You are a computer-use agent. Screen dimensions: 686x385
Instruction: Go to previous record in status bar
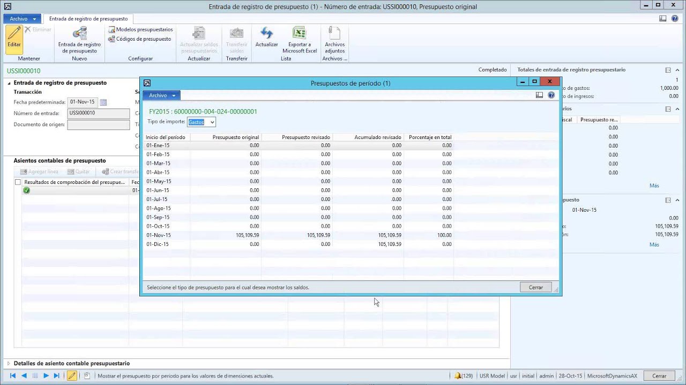click(24, 376)
